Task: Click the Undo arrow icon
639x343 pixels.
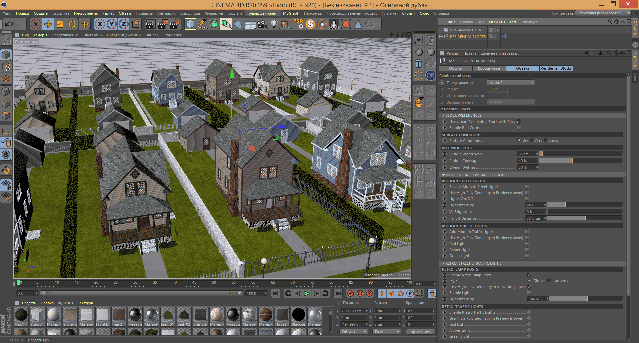Action: click(9, 24)
